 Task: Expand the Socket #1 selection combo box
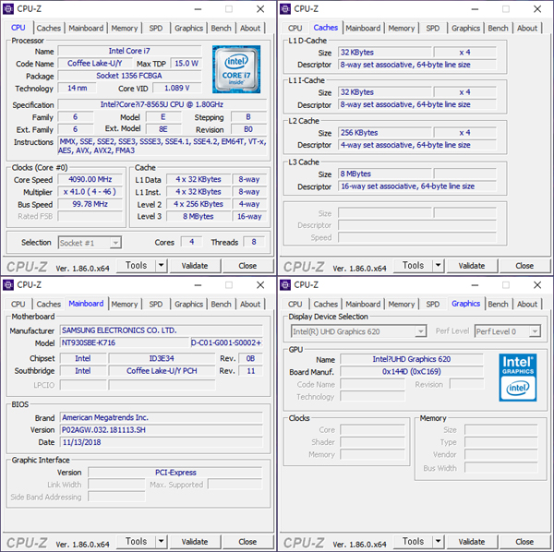click(x=115, y=243)
